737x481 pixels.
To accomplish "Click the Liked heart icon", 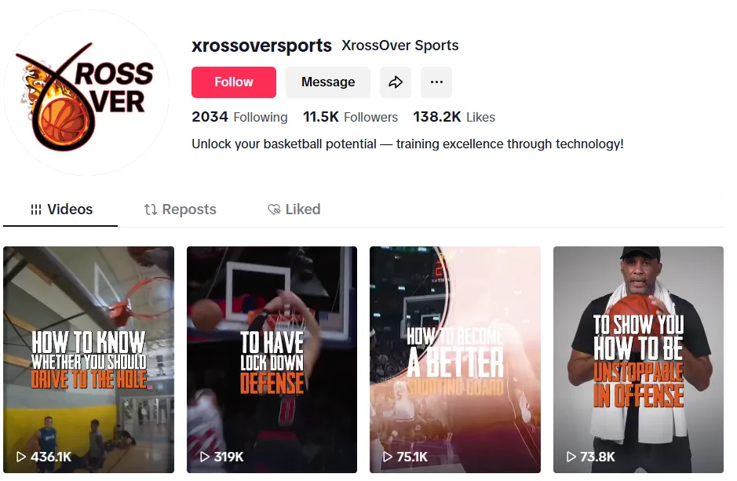I will pyautogui.click(x=274, y=210).
